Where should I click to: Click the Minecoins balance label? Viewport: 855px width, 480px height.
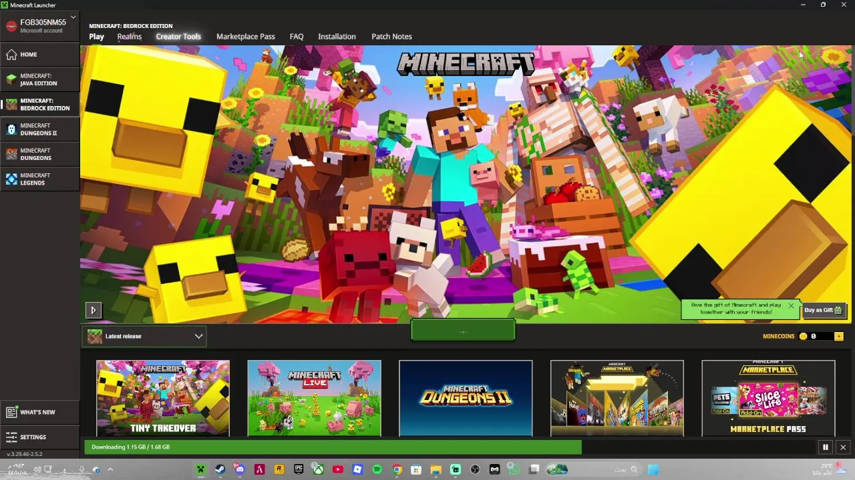pos(779,336)
